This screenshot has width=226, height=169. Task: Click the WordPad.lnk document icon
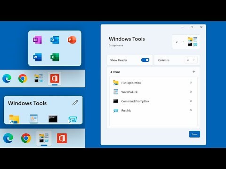116,92
